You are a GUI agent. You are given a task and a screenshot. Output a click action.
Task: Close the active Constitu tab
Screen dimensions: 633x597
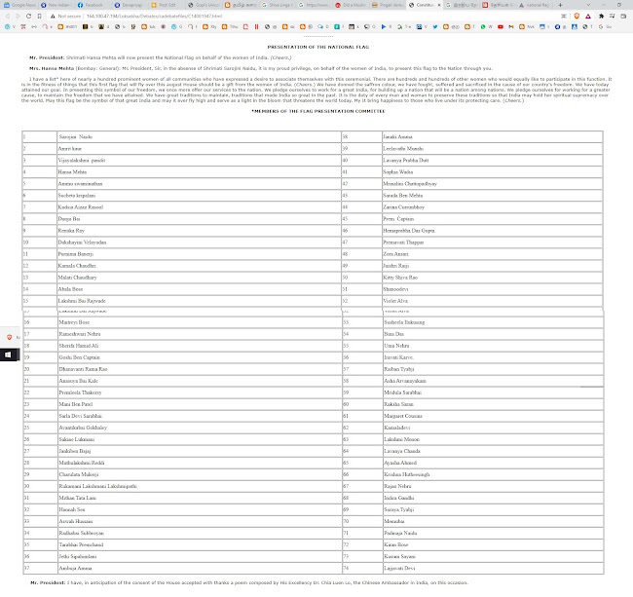[x=439, y=5]
